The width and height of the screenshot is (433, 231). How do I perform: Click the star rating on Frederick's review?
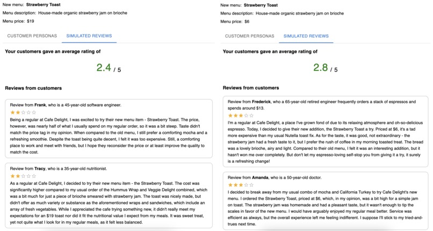pos(241,115)
